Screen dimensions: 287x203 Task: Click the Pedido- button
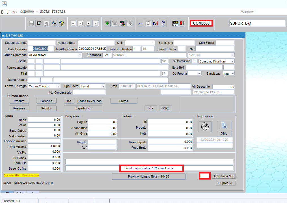pyautogui.click(x=46, y=108)
